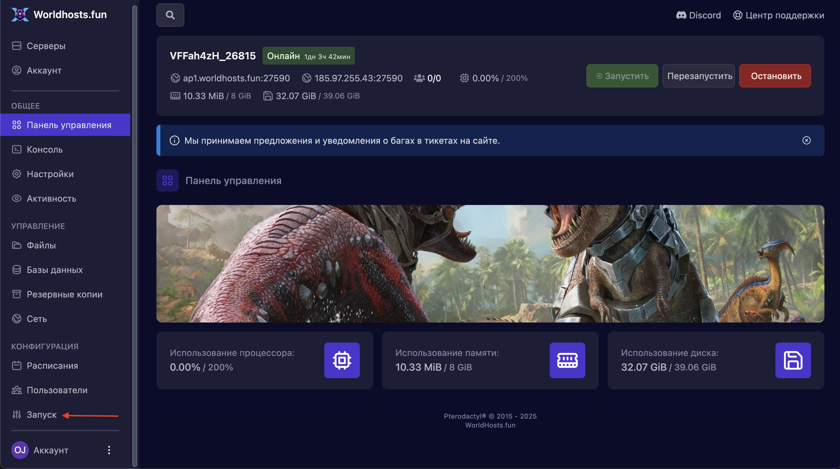Click the search magnifier icon button
The image size is (840, 469).
pos(170,15)
